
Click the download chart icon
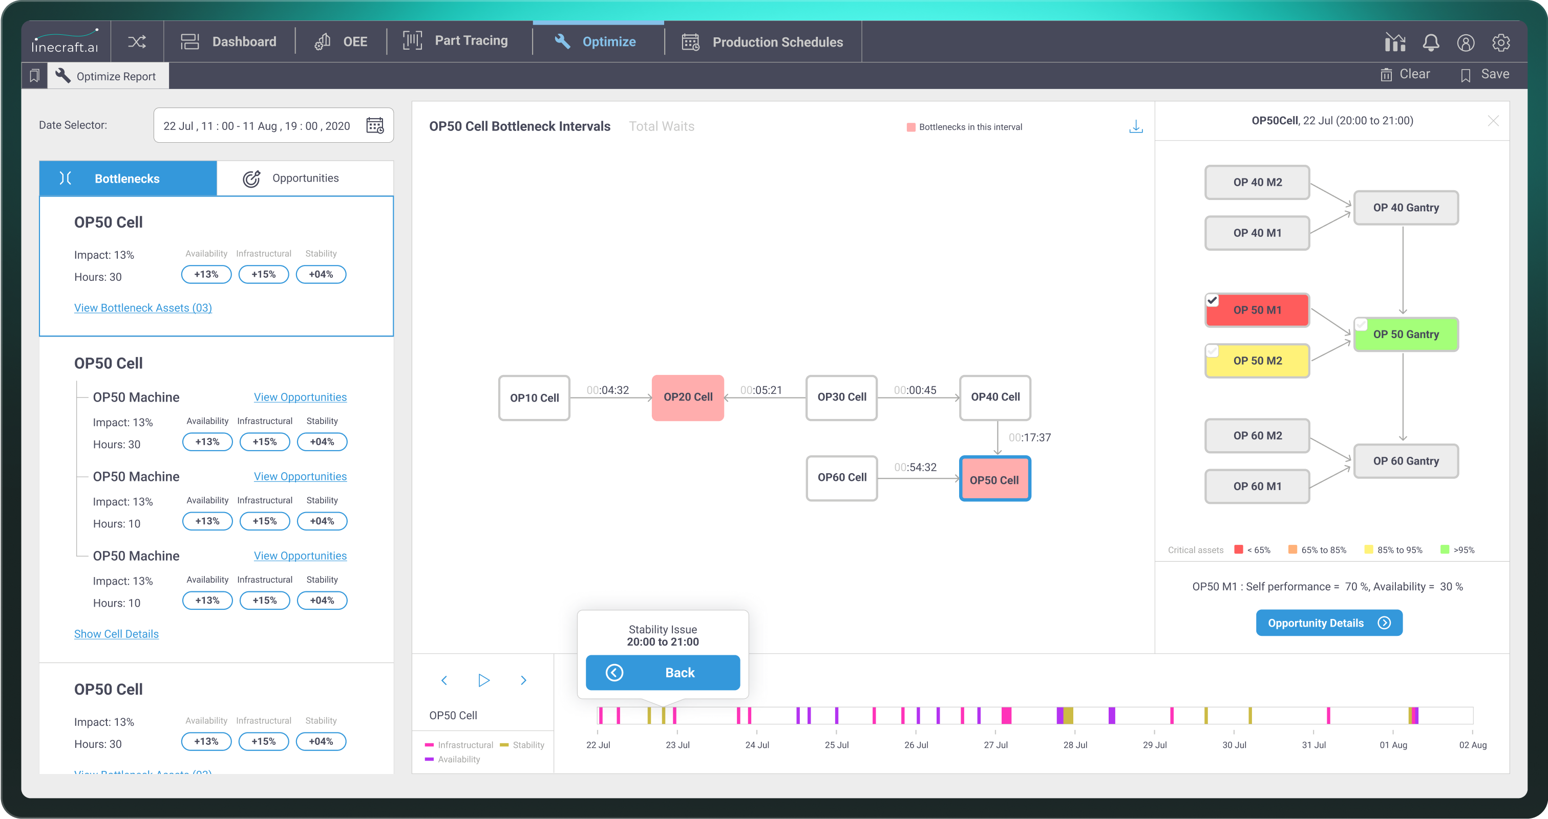[1136, 126]
